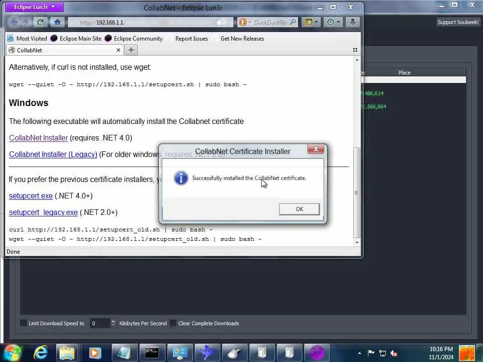Click the search magnifier icon
This screenshot has width=483, height=362.
(x=292, y=22)
